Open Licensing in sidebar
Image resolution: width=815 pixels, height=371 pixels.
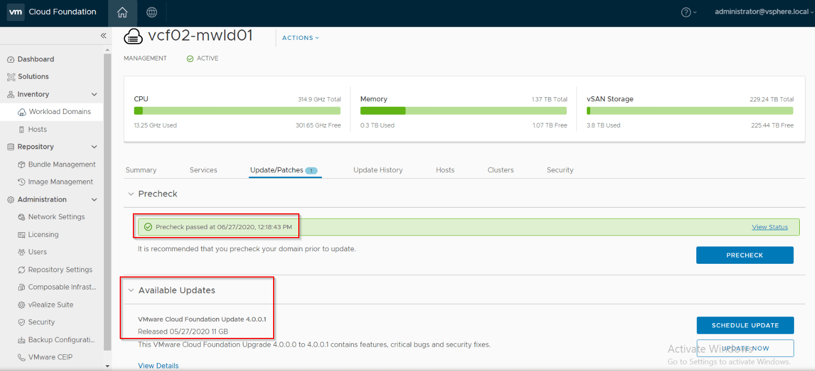(x=44, y=235)
